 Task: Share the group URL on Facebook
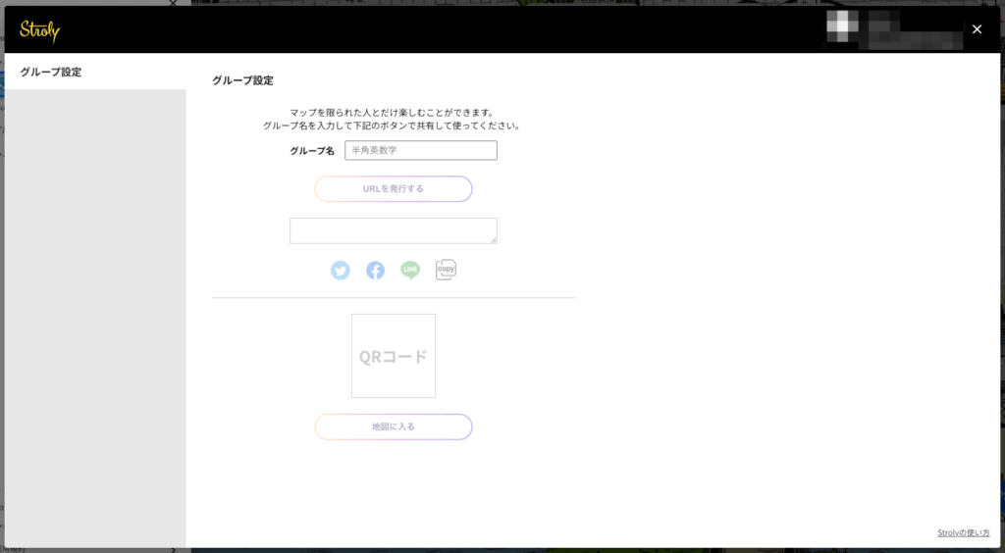pyautogui.click(x=375, y=271)
